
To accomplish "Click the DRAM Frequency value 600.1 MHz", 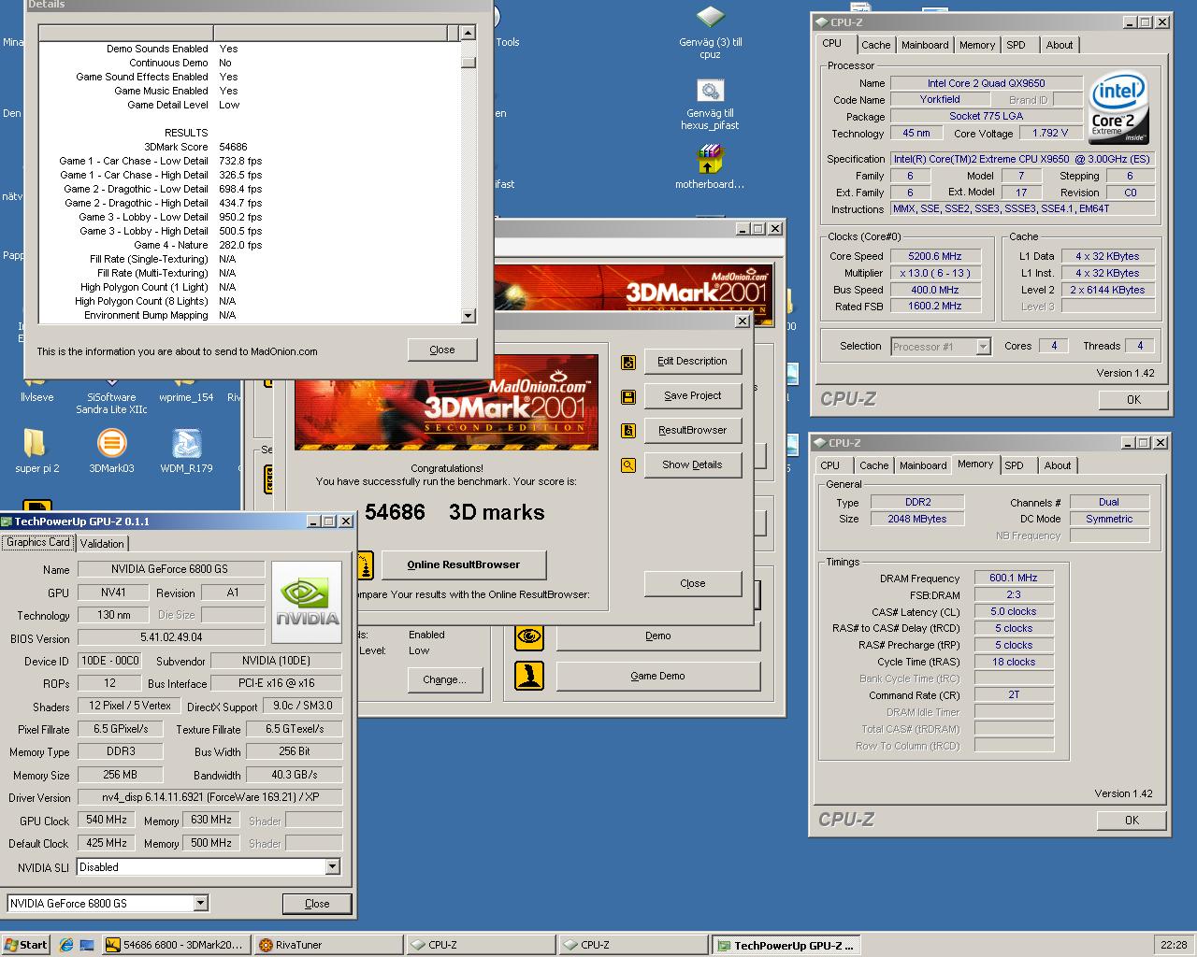I will pyautogui.click(x=1014, y=578).
